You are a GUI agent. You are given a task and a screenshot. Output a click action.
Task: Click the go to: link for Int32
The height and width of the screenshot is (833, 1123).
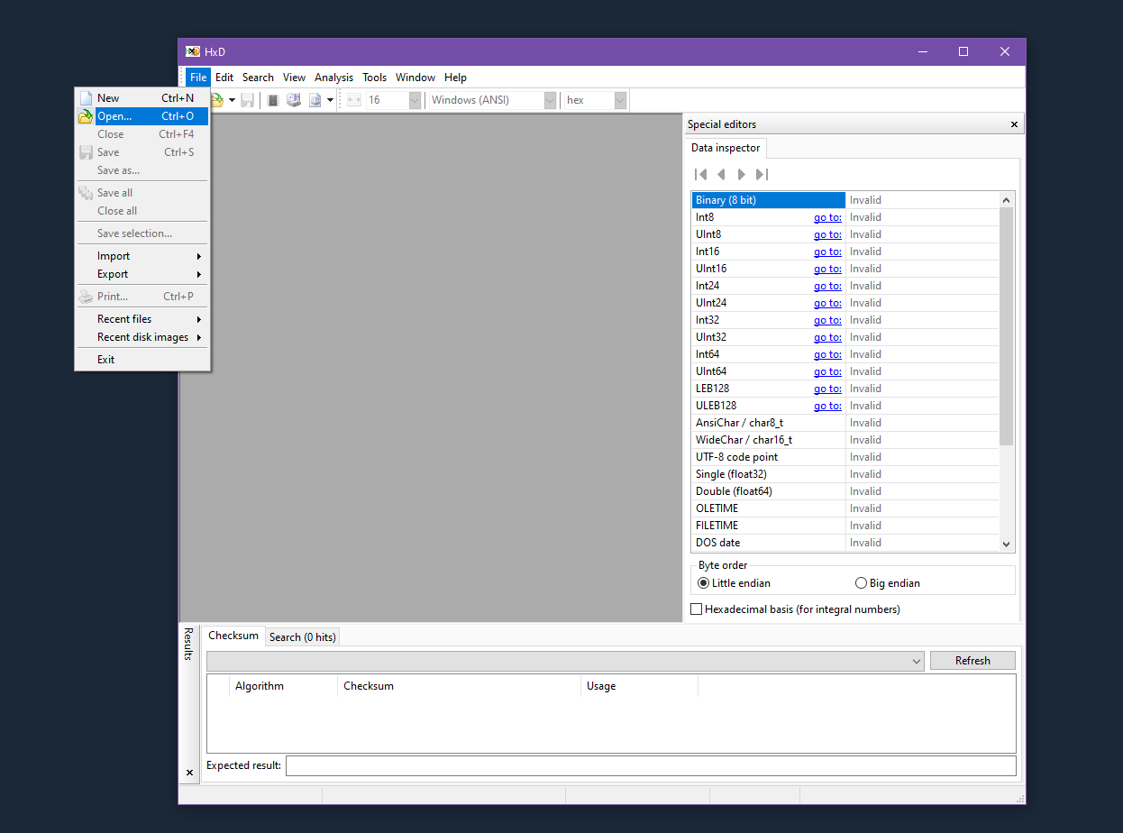click(827, 320)
